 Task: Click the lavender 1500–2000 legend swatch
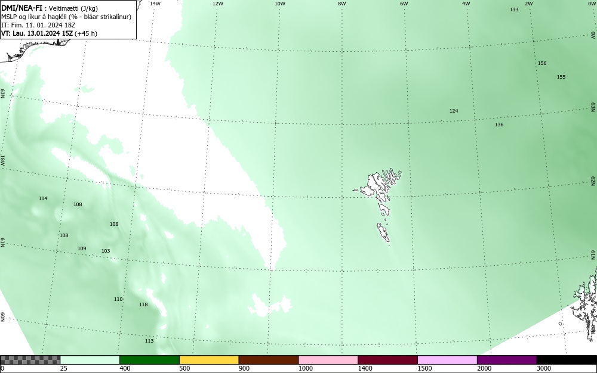point(447,360)
